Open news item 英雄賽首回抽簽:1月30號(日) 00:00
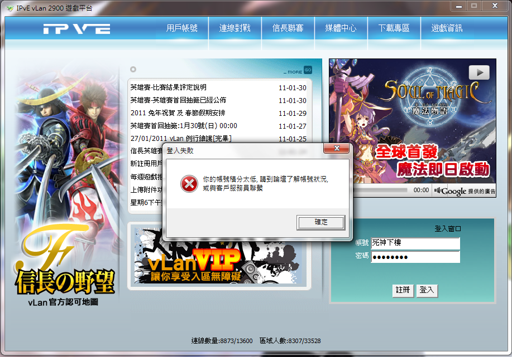The width and height of the screenshot is (512, 357). click(x=184, y=126)
